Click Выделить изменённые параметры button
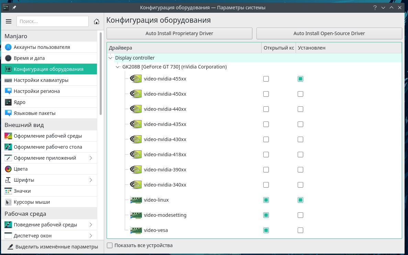Viewport: 408px width, 255px height. (x=53, y=247)
